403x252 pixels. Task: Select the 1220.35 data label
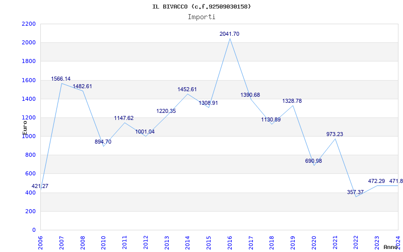point(166,111)
